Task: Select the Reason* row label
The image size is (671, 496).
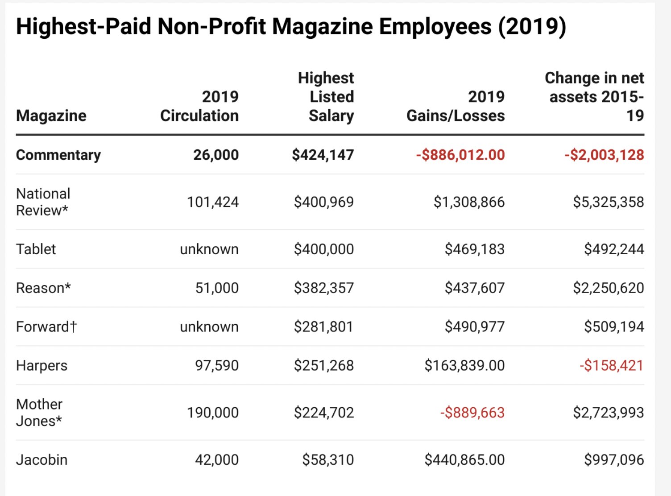Action: click(44, 288)
